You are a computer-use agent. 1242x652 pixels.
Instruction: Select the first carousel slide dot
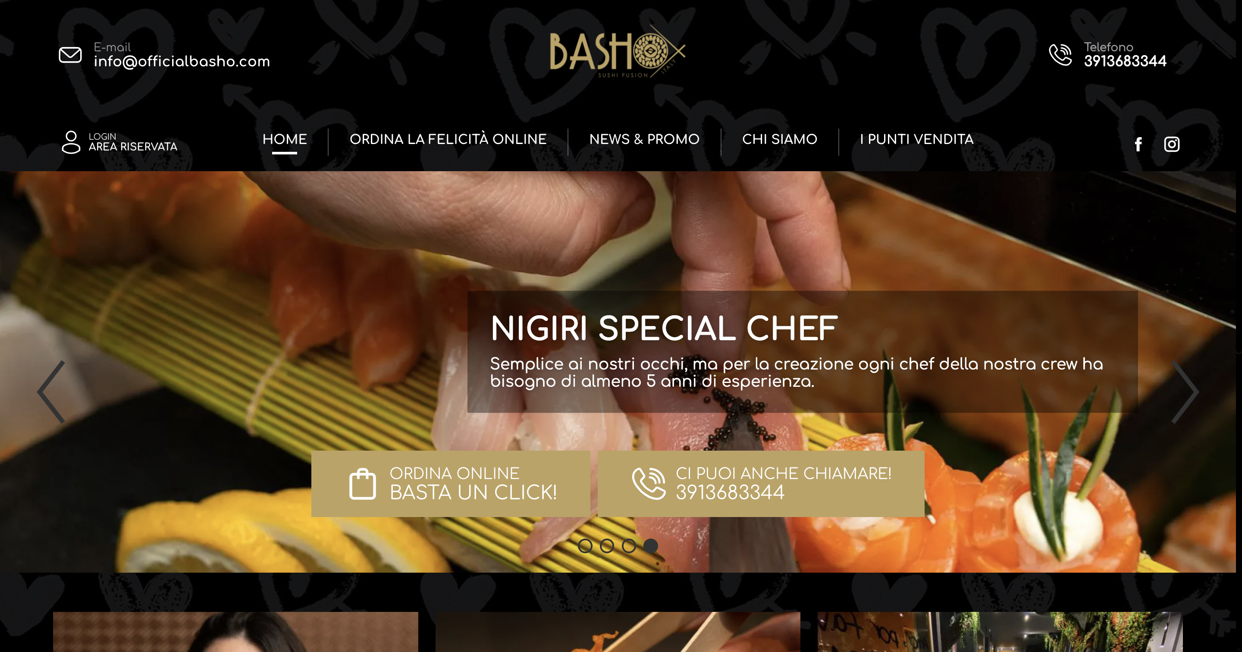(585, 546)
